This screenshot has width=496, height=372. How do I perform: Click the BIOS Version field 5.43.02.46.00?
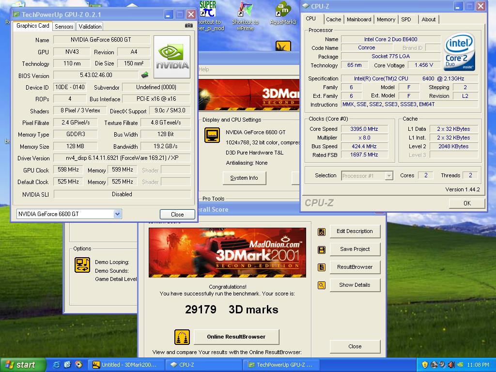point(96,75)
